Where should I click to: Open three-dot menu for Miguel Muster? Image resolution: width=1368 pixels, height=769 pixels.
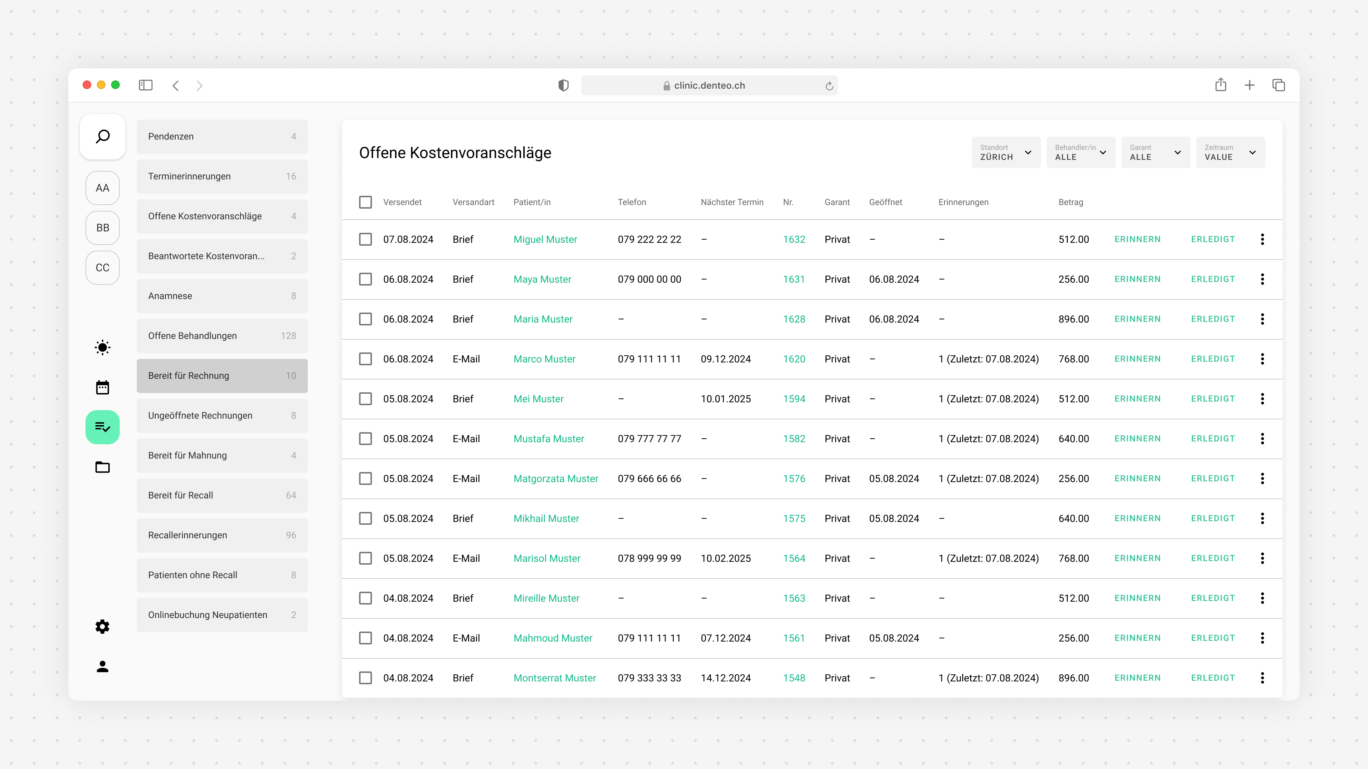click(1262, 239)
